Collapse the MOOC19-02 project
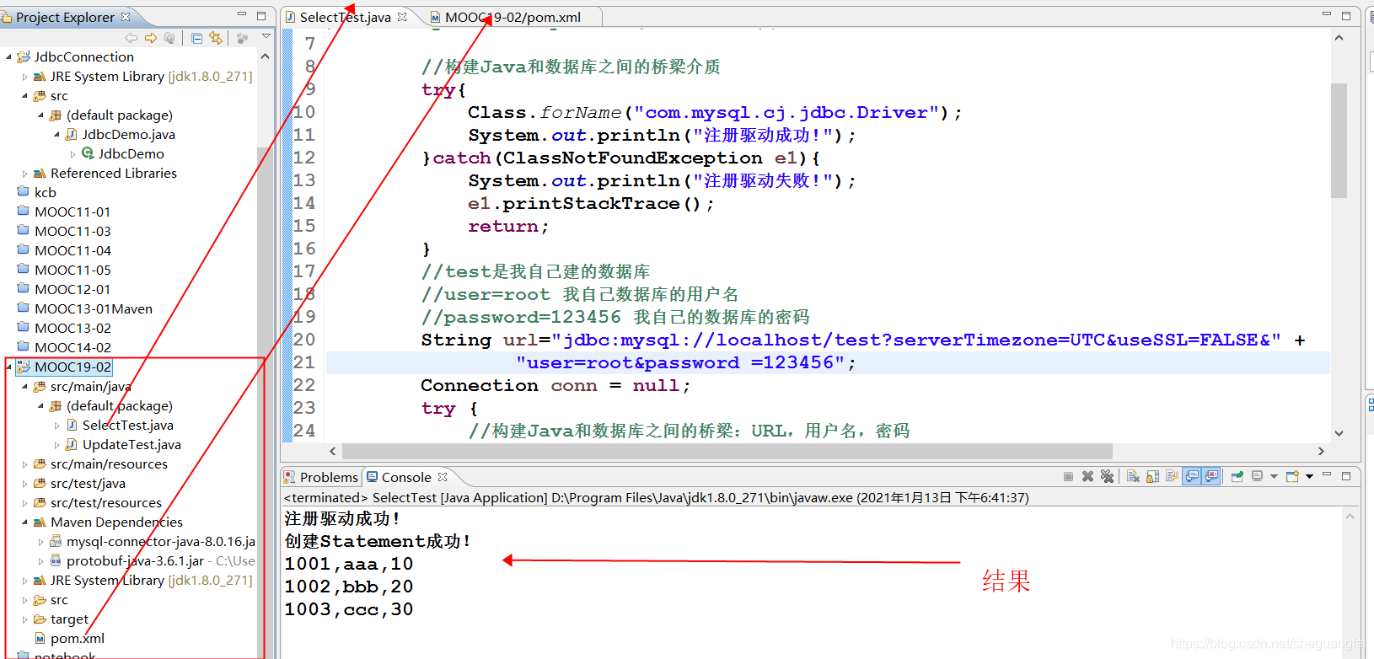1374x659 pixels. pyautogui.click(x=9, y=367)
